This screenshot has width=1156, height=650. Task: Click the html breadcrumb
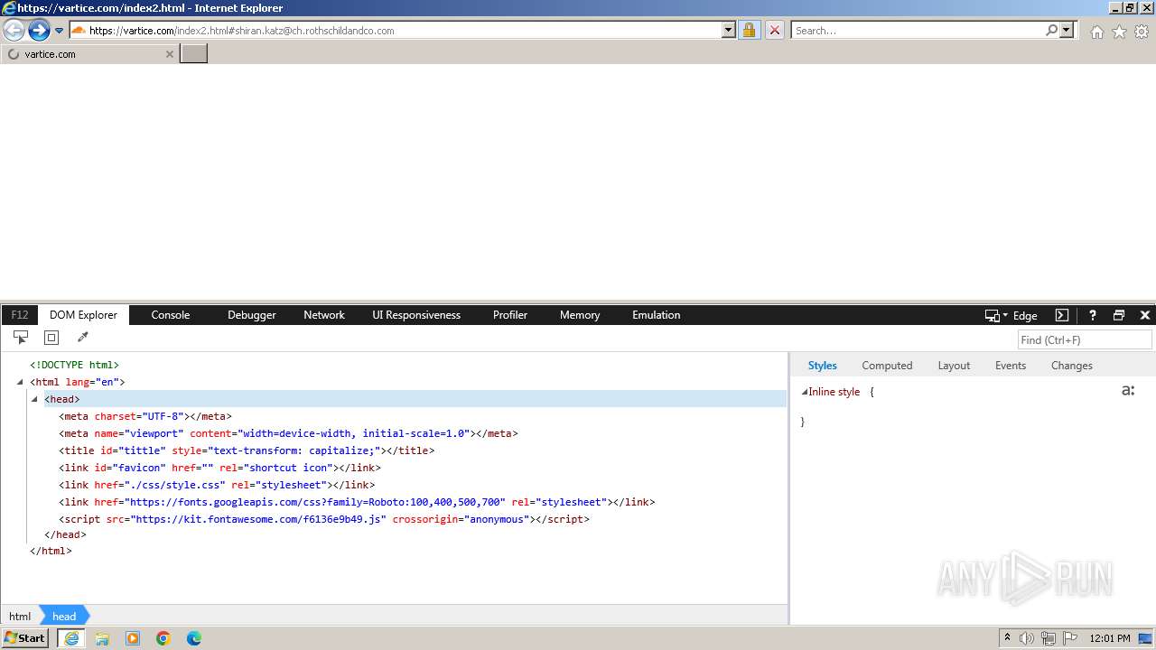click(x=20, y=616)
